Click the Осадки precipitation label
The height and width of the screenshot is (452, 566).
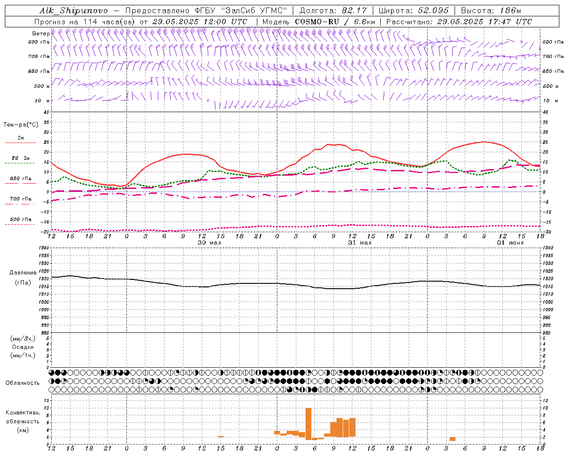(23, 347)
